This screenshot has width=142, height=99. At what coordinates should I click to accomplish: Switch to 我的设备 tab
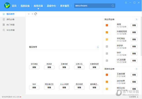point(25,6)
